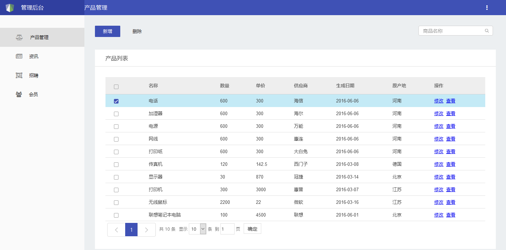Click 修改 link for 传真机 row

coord(438,164)
